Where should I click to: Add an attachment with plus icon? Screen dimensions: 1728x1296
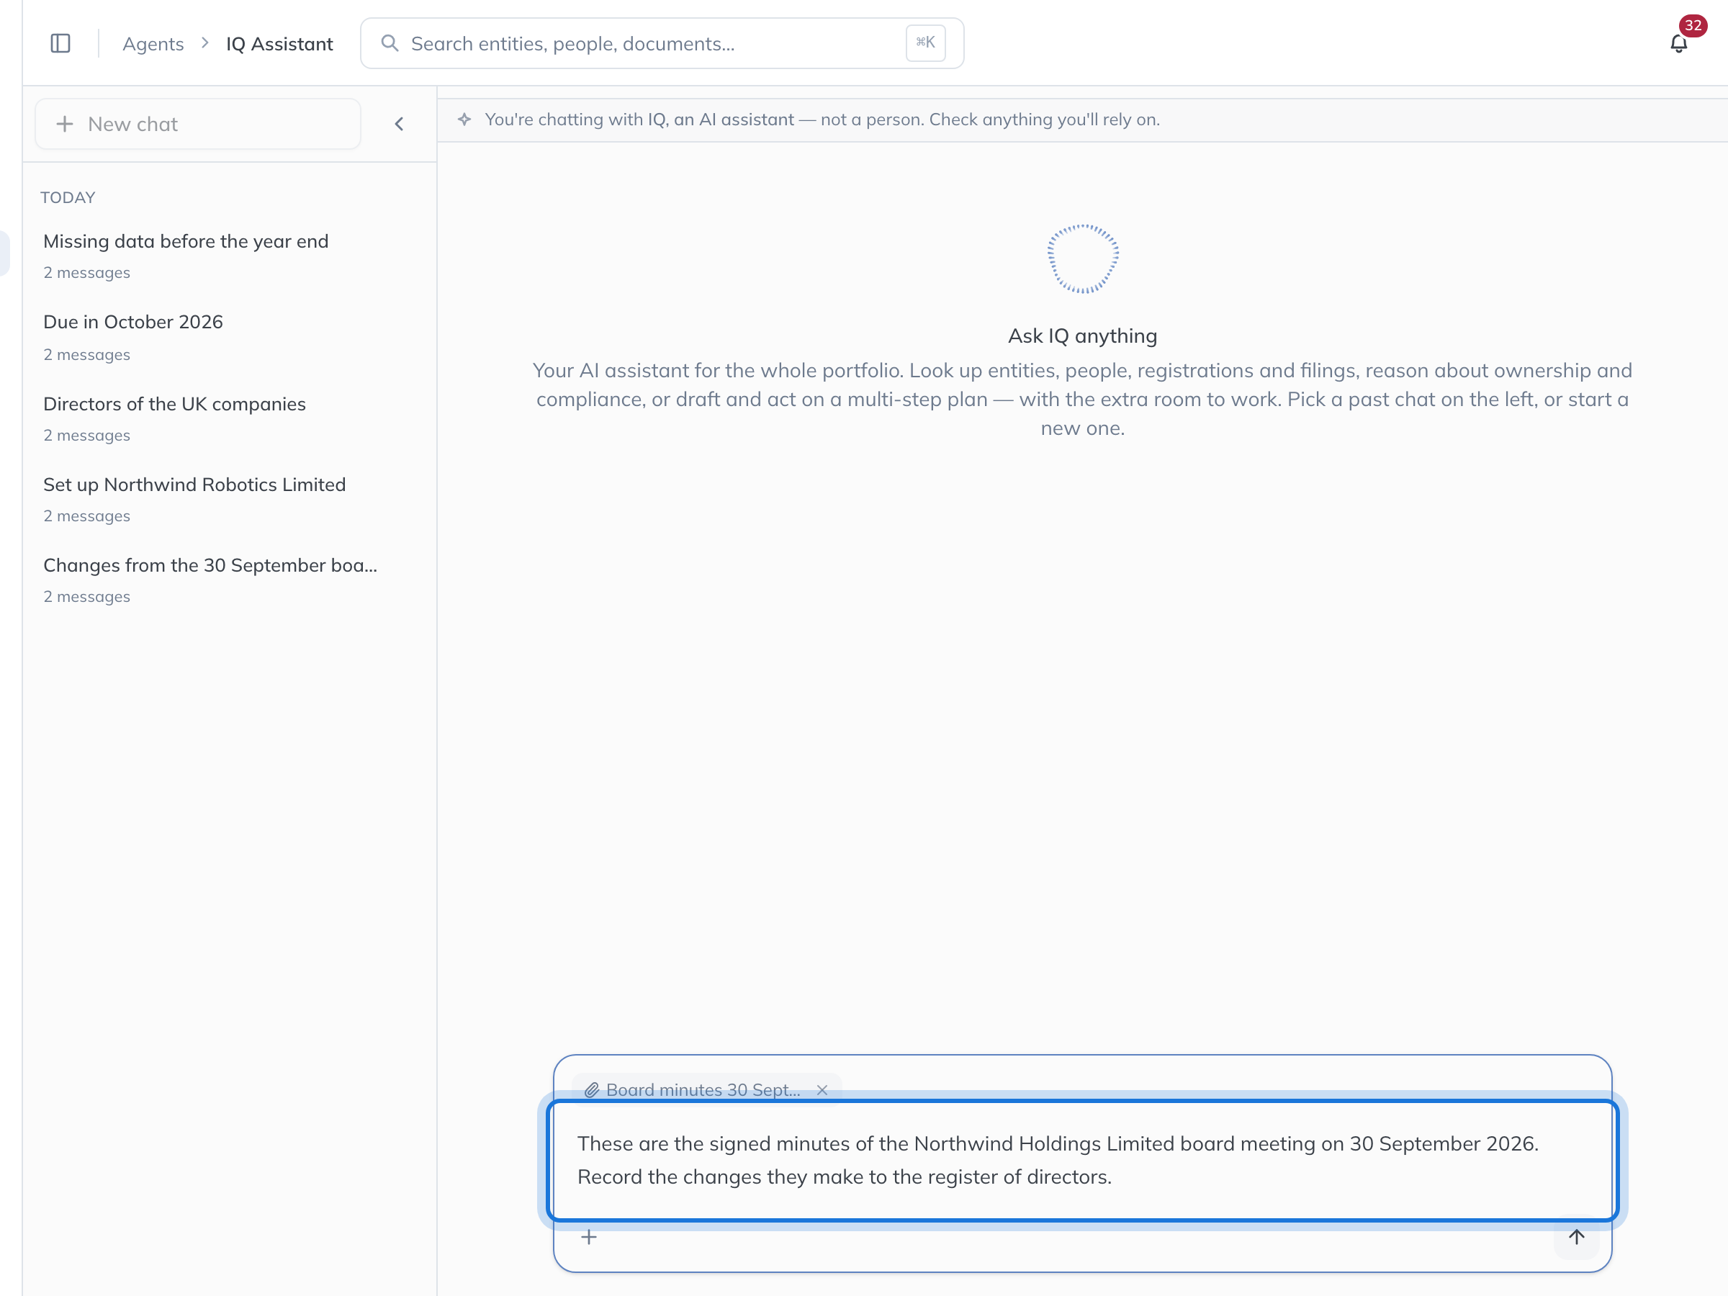pyautogui.click(x=589, y=1238)
